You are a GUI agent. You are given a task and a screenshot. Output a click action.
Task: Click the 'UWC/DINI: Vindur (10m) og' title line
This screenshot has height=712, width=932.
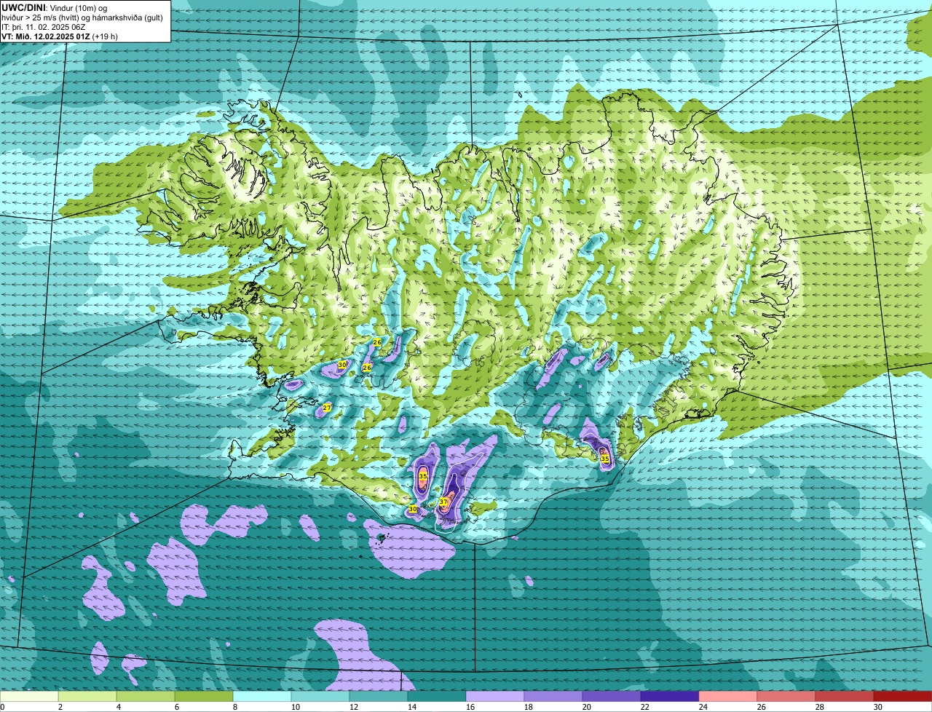(54, 8)
